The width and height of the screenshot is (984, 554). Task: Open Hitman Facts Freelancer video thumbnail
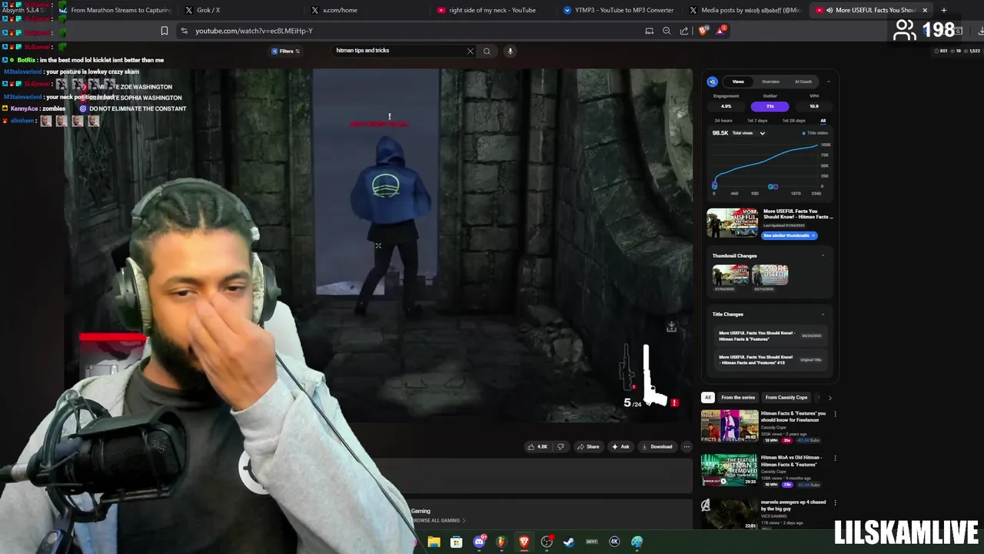tap(730, 426)
